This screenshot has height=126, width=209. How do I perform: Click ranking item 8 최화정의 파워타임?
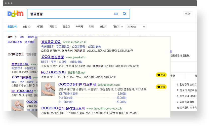tap(187, 96)
